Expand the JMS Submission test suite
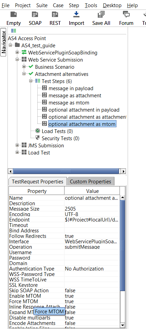The image size is (146, 329). 17,145
